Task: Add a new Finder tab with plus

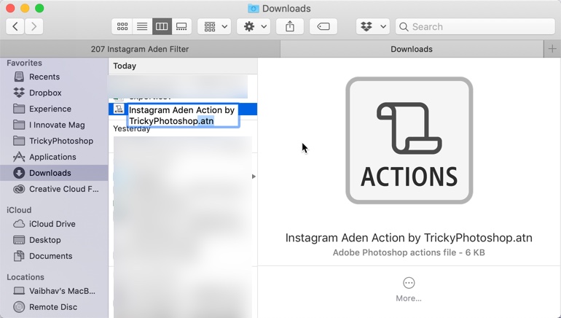Action: click(552, 49)
